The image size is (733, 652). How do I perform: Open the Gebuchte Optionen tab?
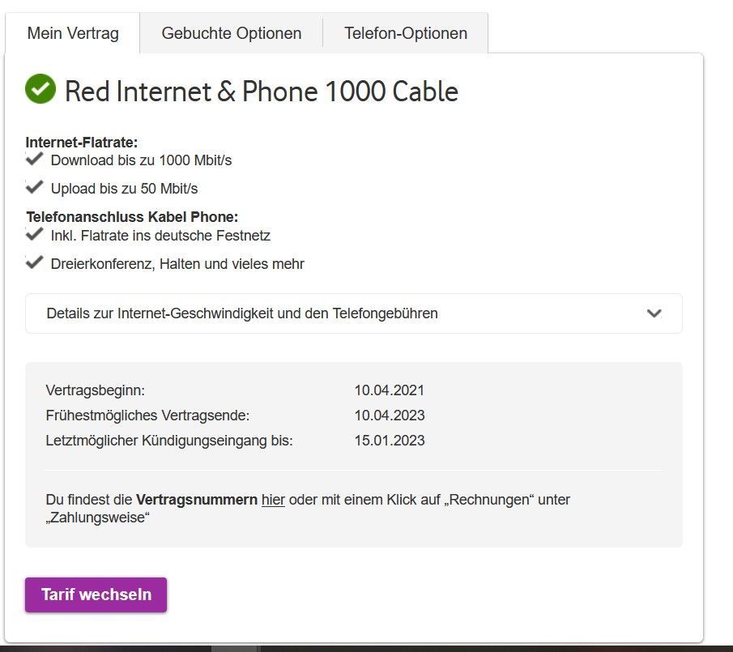click(x=232, y=33)
